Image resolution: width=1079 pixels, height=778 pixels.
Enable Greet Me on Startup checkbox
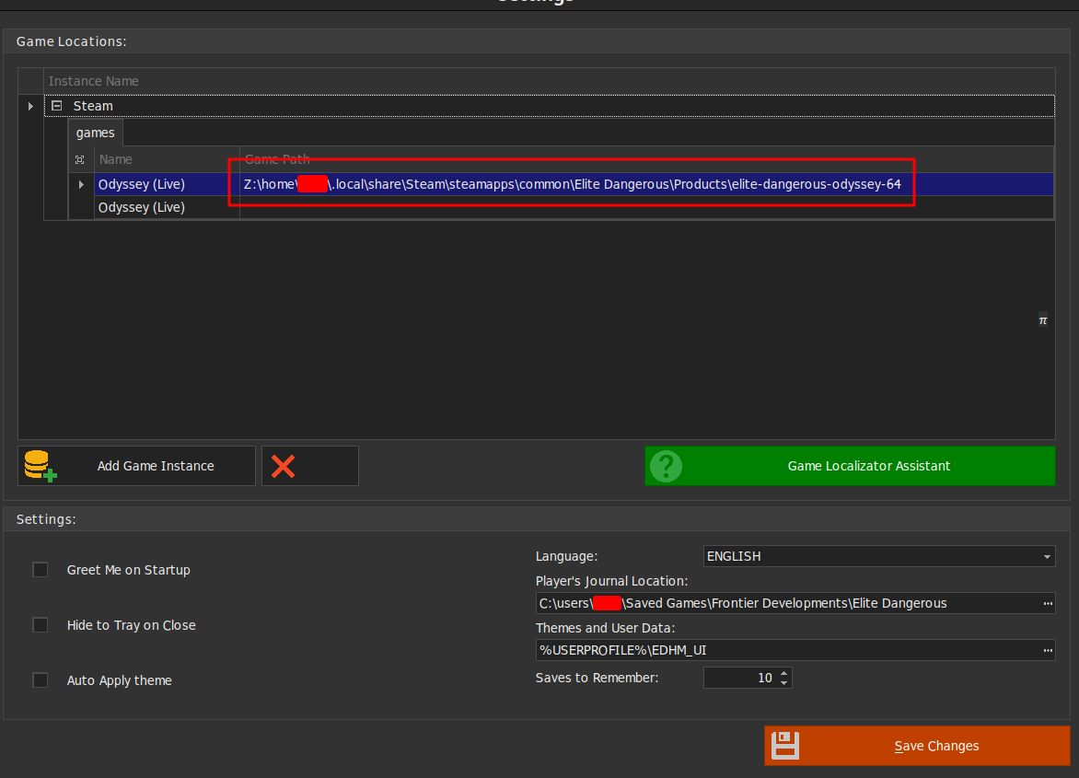pyautogui.click(x=41, y=570)
